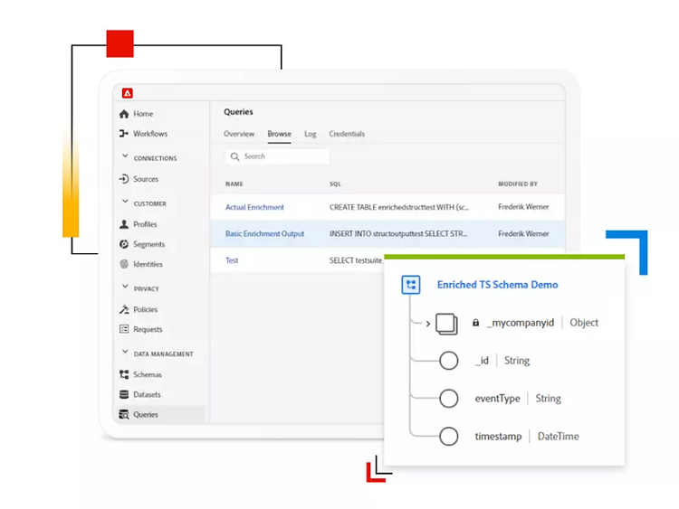Click the DateTime type label
The width and height of the screenshot is (679, 509).
point(559,437)
